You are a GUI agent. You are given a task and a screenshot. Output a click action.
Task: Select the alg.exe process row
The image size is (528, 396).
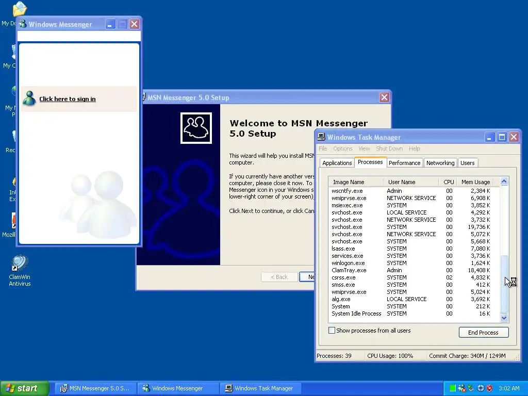411,299
